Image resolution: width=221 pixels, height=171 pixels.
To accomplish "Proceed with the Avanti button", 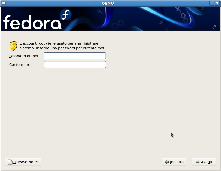I will pos(204,162).
